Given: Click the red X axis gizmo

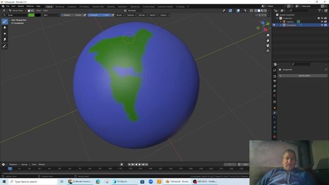Looking at the screenshot, I should (265, 30).
